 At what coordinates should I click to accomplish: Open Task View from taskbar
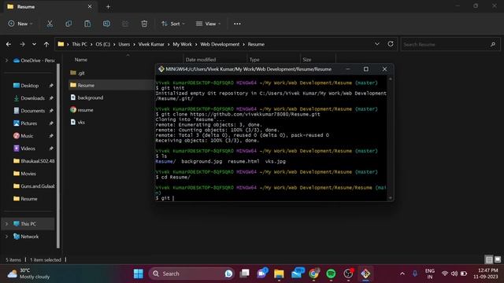coord(245,274)
